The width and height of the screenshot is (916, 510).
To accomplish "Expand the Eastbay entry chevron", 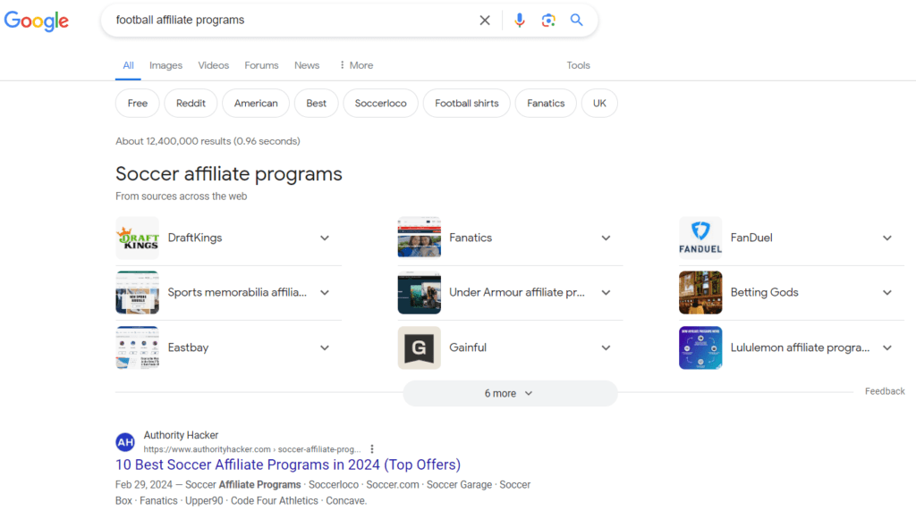I will (325, 347).
